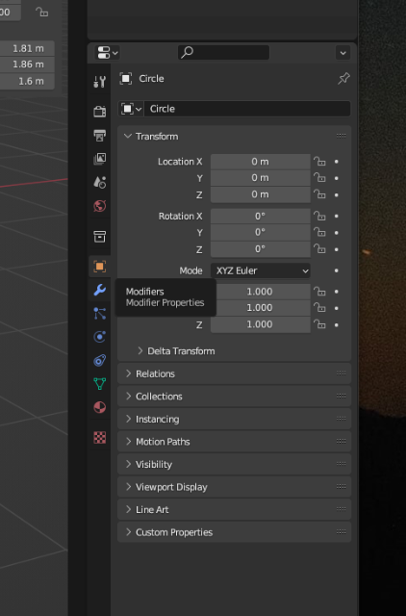Open the Object Data mesh tab
The image size is (406, 616).
point(100,384)
